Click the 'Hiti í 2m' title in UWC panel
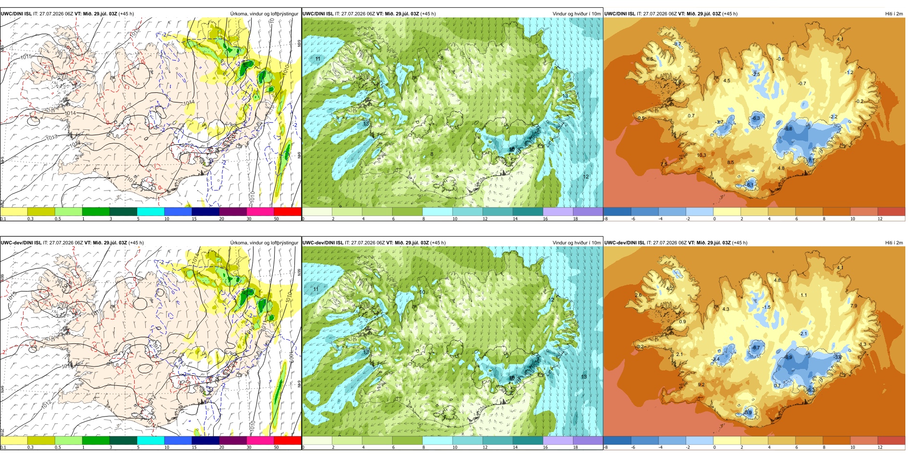This screenshot has height=457, width=914. [x=894, y=14]
